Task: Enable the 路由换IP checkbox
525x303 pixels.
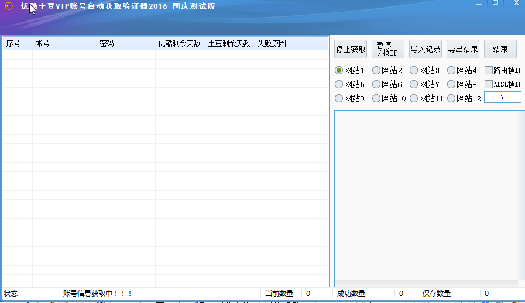Action: [489, 70]
